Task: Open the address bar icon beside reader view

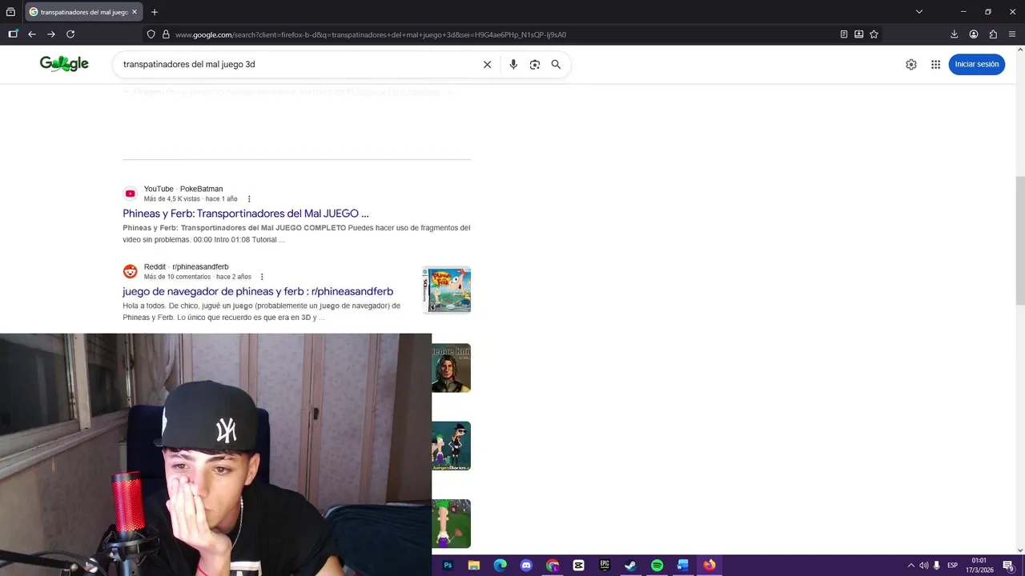Action: coord(858,34)
